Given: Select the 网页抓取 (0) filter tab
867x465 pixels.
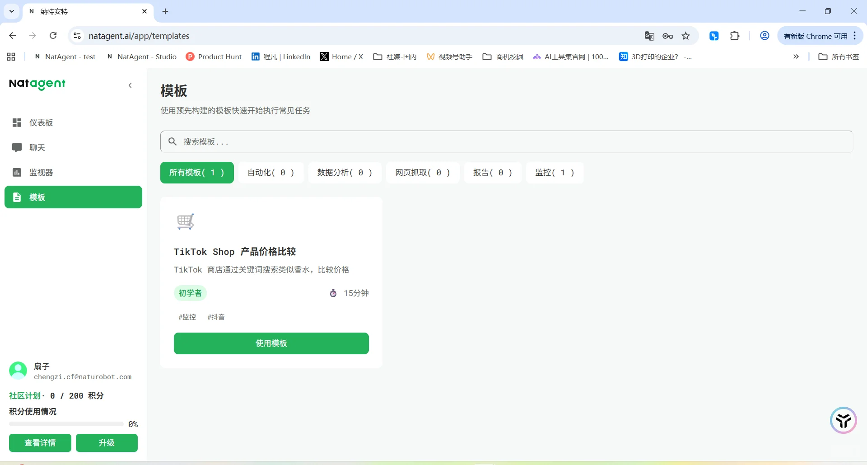Looking at the screenshot, I should point(423,173).
